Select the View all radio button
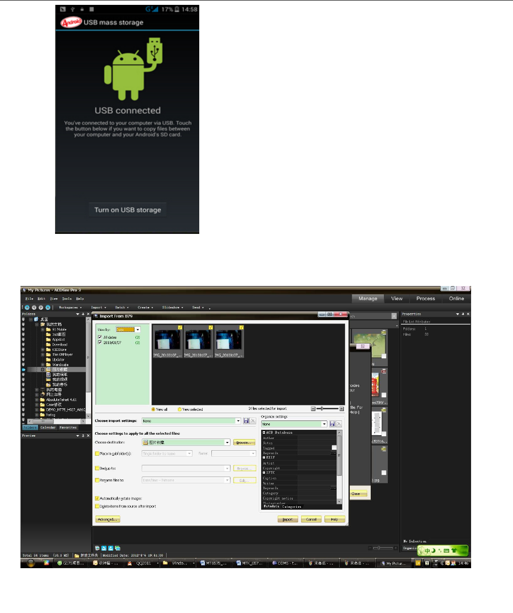Viewport: 513px width, 613px height. tap(153, 409)
